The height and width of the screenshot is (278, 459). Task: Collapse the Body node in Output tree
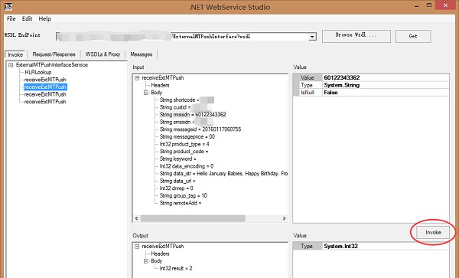[x=146, y=261]
